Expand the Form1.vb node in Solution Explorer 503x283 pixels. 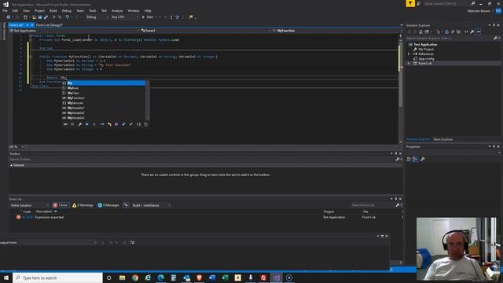pos(409,64)
